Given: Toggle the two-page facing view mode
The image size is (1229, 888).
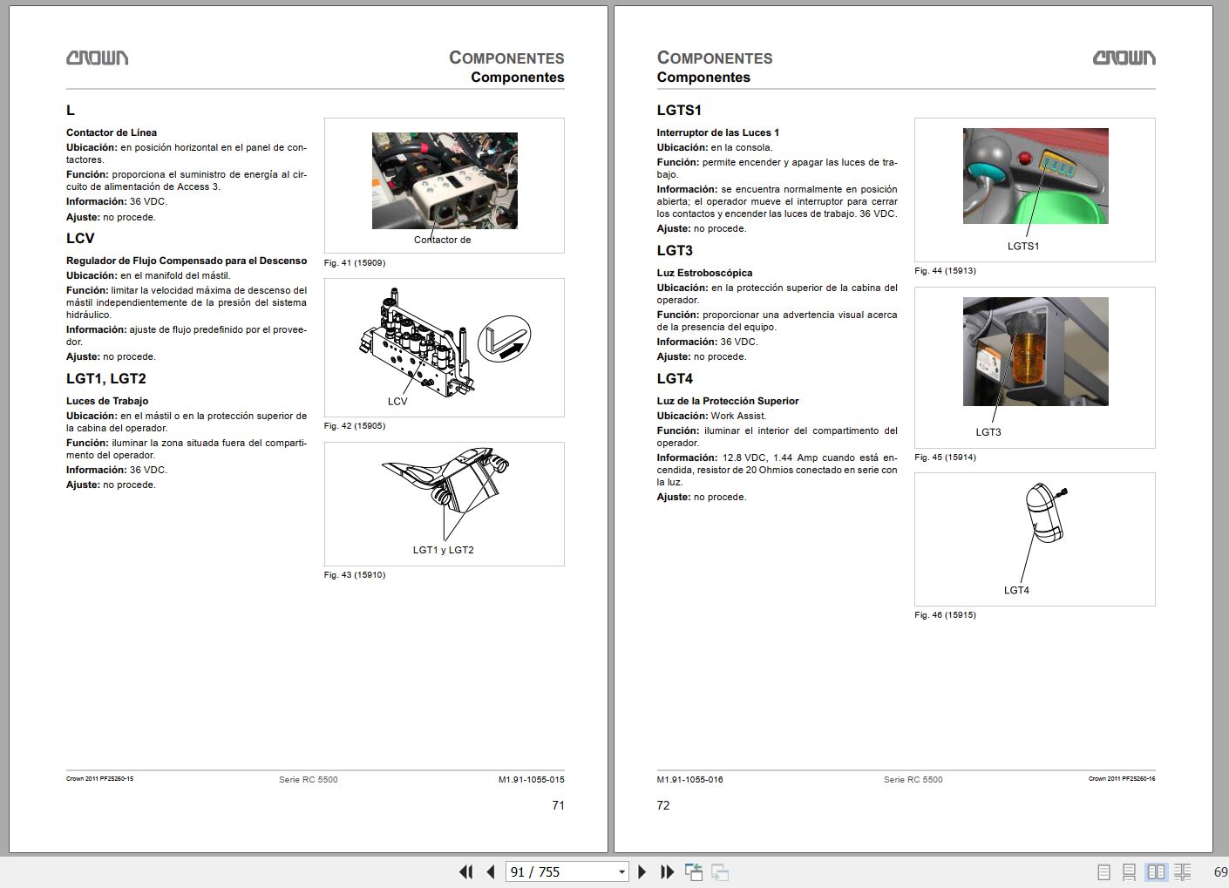Looking at the screenshot, I should tap(1157, 871).
